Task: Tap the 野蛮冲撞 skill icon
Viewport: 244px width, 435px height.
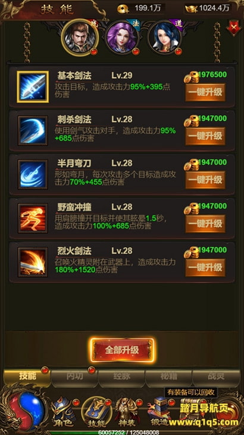Action: [33, 218]
